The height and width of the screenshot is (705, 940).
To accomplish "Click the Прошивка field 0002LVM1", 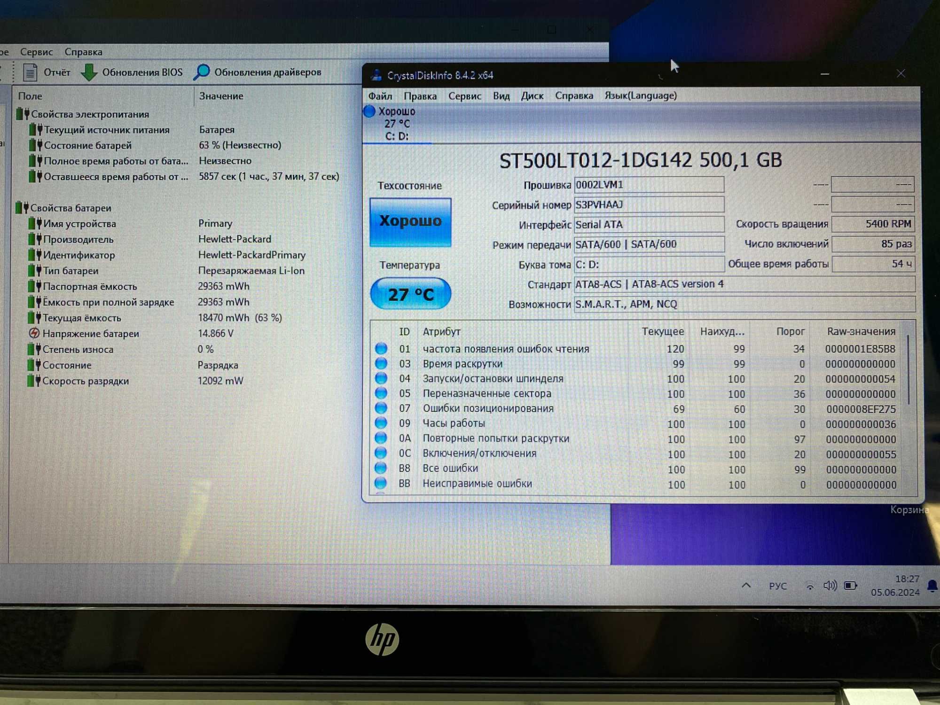I will coord(649,185).
